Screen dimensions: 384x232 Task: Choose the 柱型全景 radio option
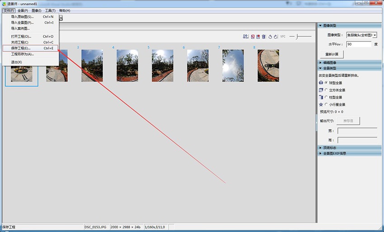pos(326,97)
